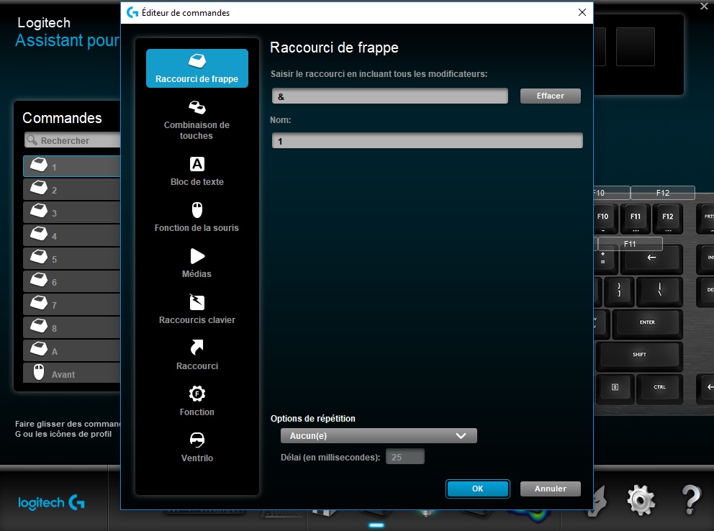The image size is (714, 531).
Task: Click the F12 assignment label above keys
Action: [x=663, y=193]
